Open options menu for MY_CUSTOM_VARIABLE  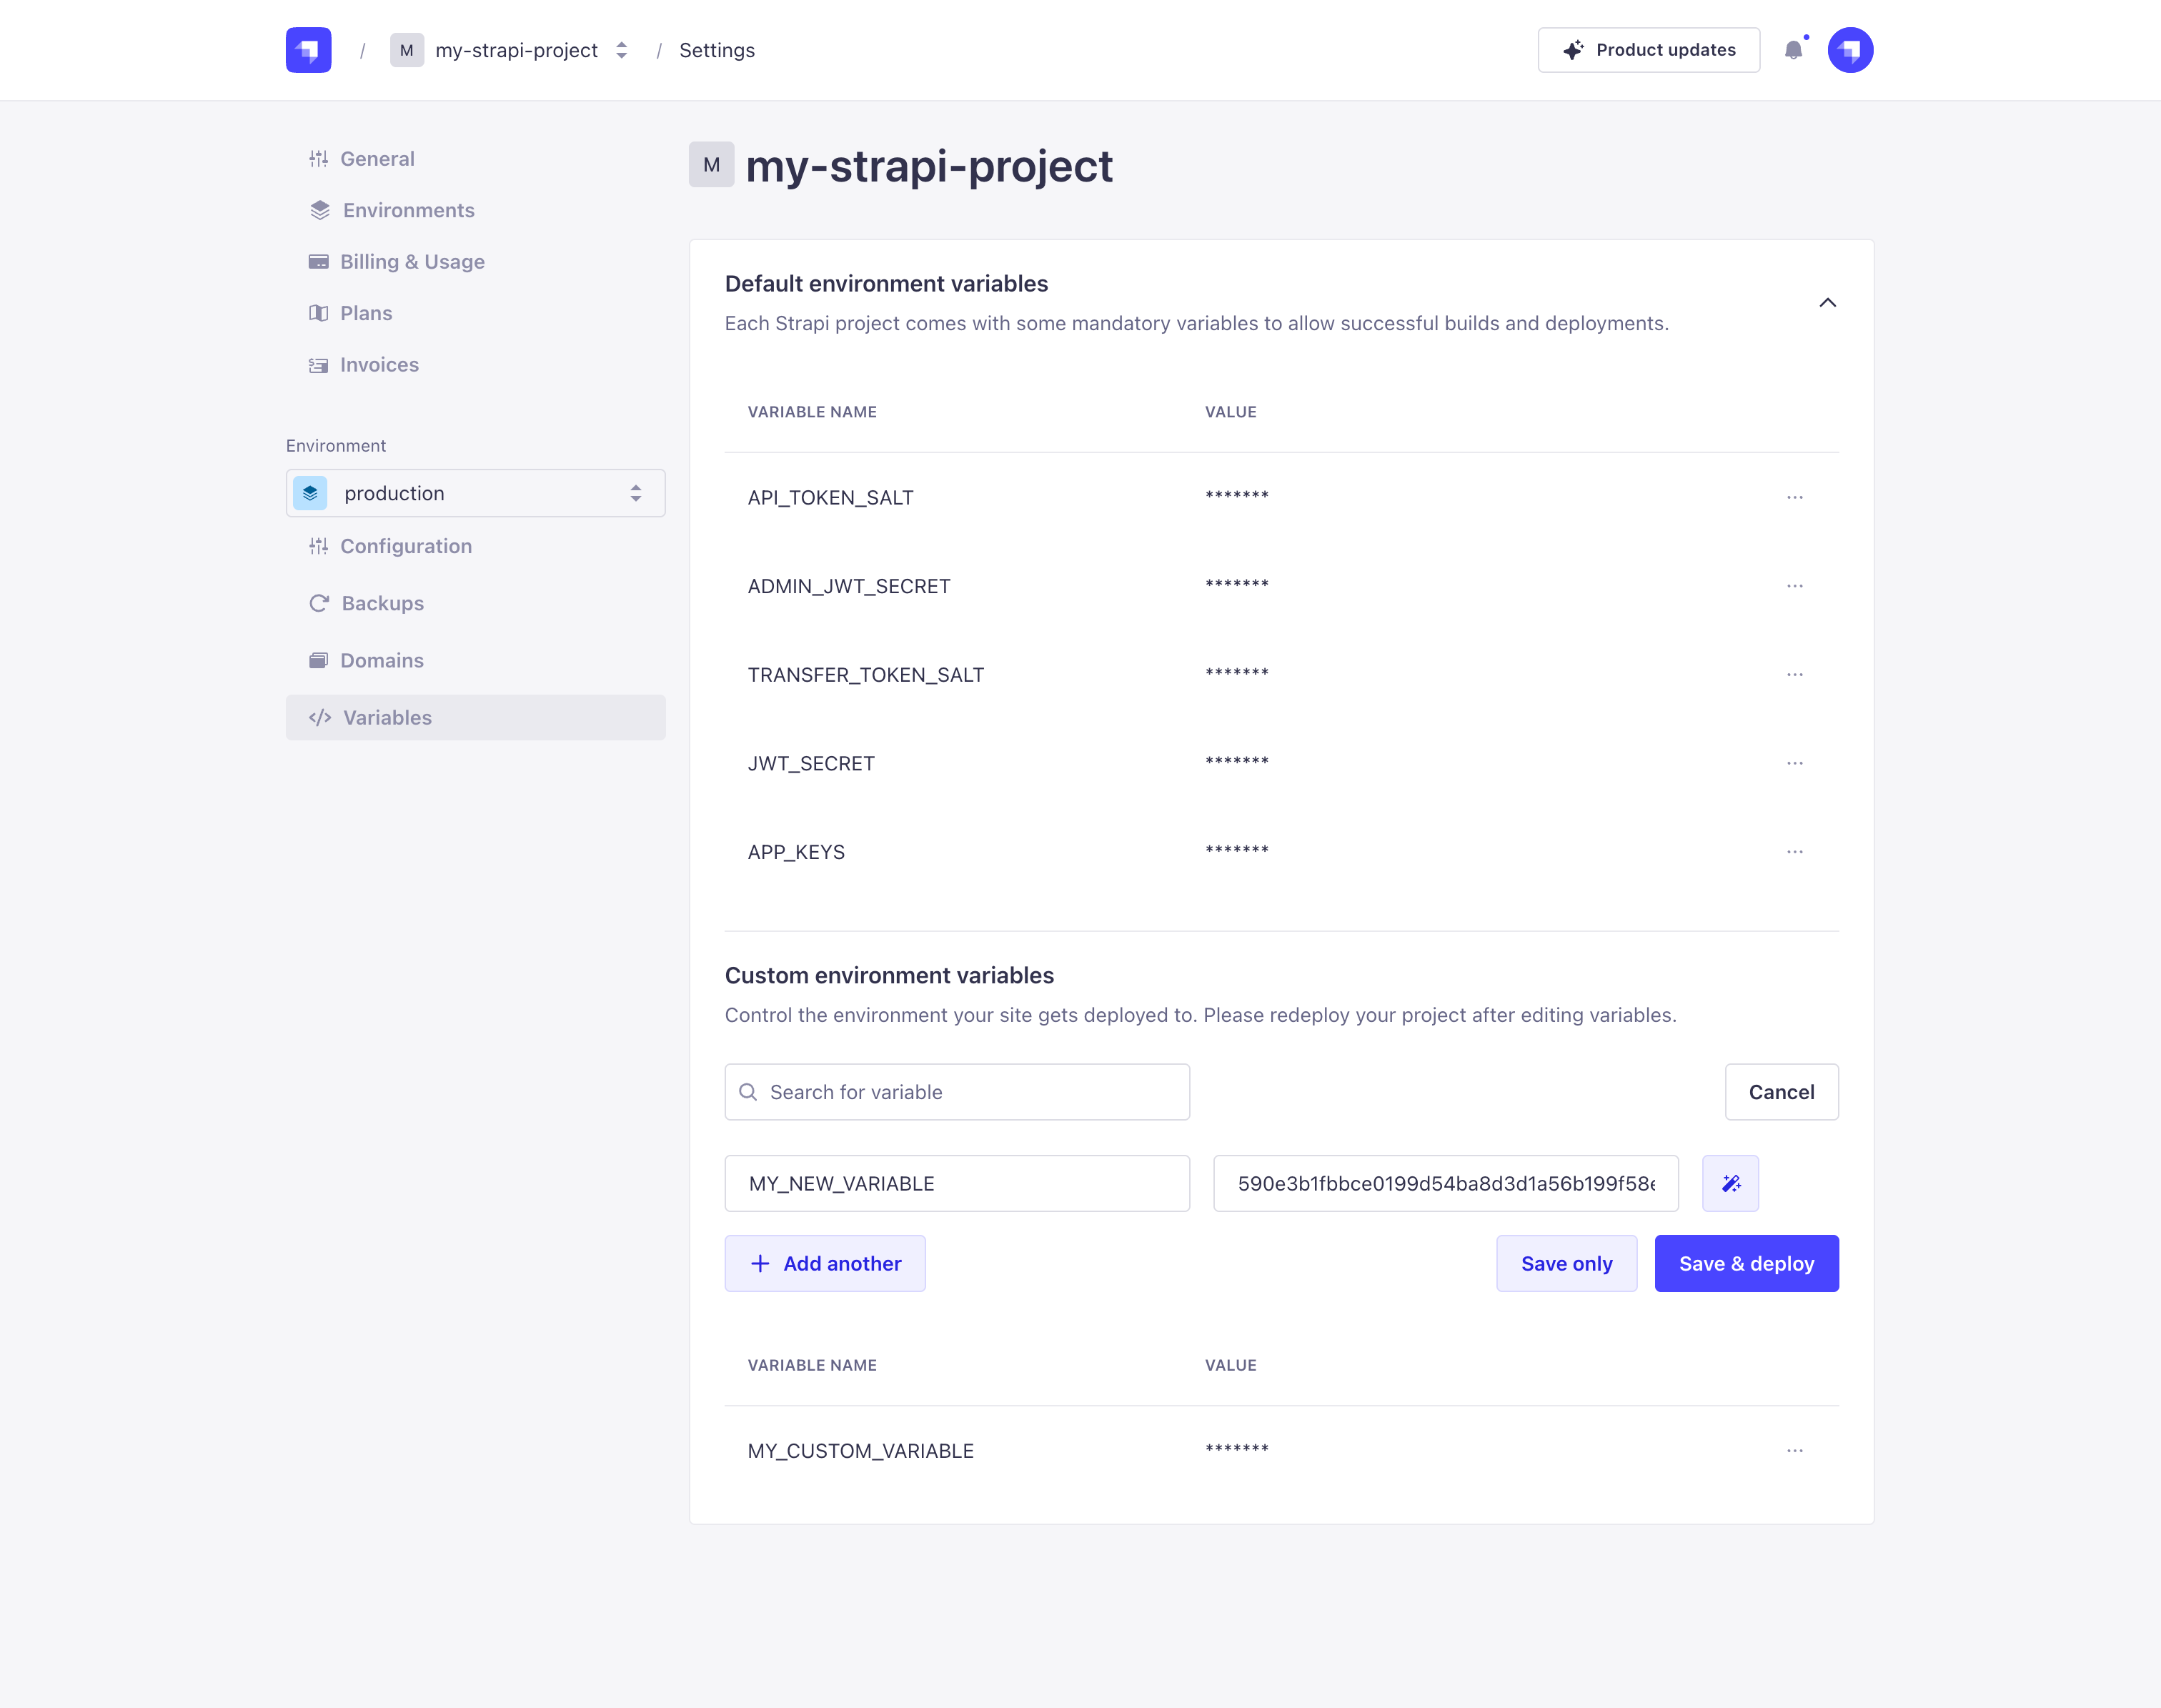(1795, 1449)
